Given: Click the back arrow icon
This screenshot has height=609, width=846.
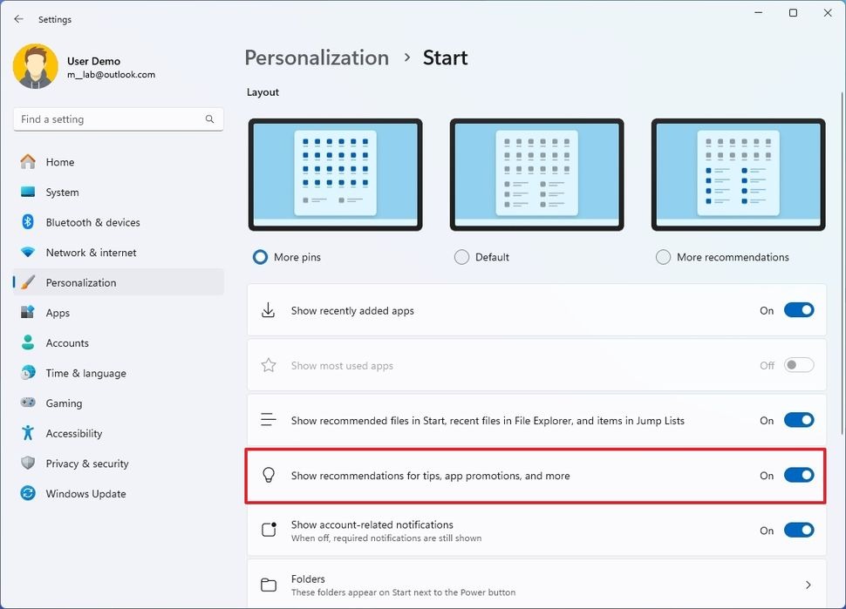Looking at the screenshot, I should 19,19.
